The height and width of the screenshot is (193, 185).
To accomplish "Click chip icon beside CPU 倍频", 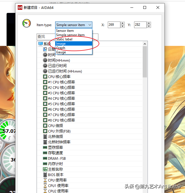I will point(45,126).
